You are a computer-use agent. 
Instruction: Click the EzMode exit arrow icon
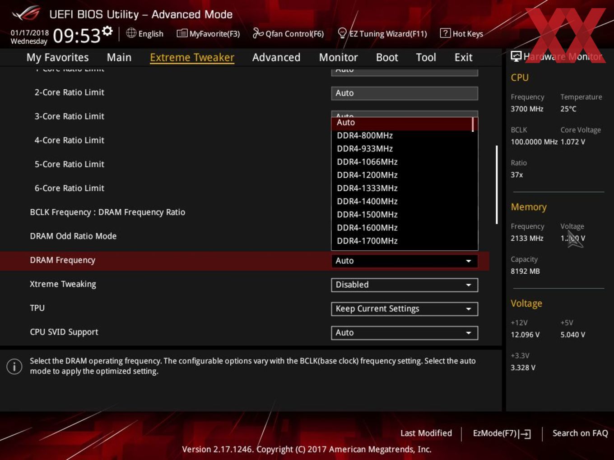click(525, 434)
